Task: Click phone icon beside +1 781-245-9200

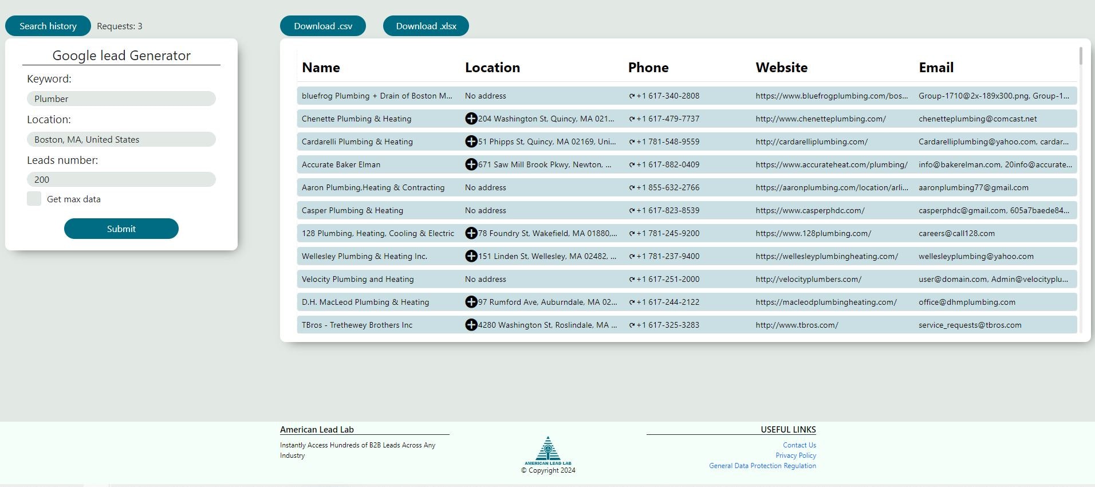Action: click(632, 234)
